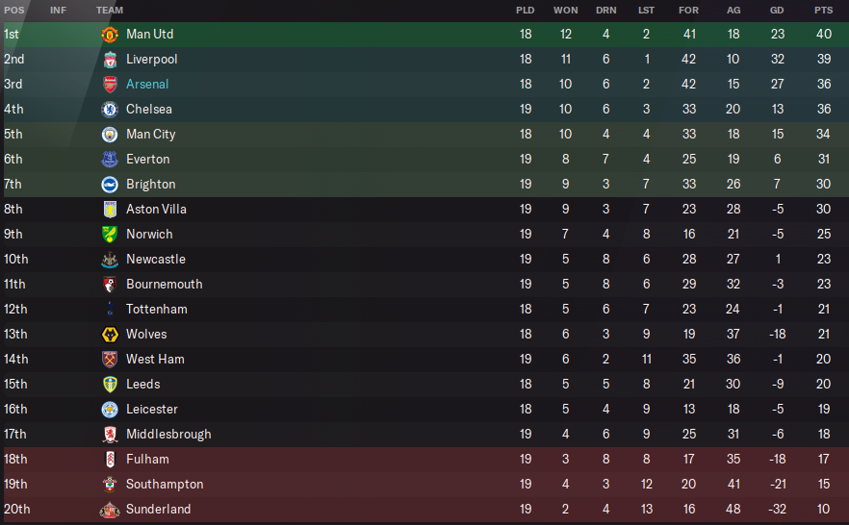The width and height of the screenshot is (849, 525).
Task: Select the 20th position row cell
Action: click(x=16, y=510)
